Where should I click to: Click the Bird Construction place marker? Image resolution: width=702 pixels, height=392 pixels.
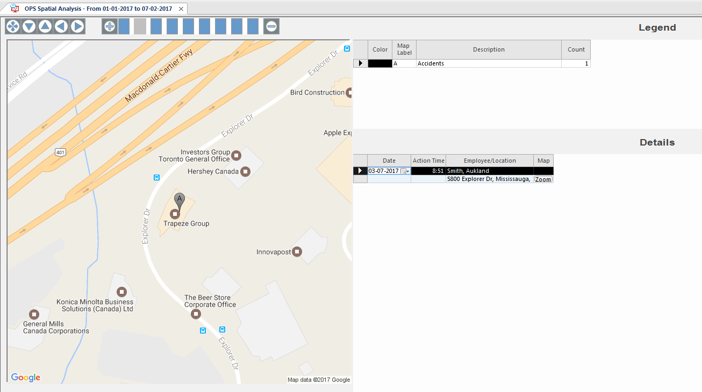[349, 92]
